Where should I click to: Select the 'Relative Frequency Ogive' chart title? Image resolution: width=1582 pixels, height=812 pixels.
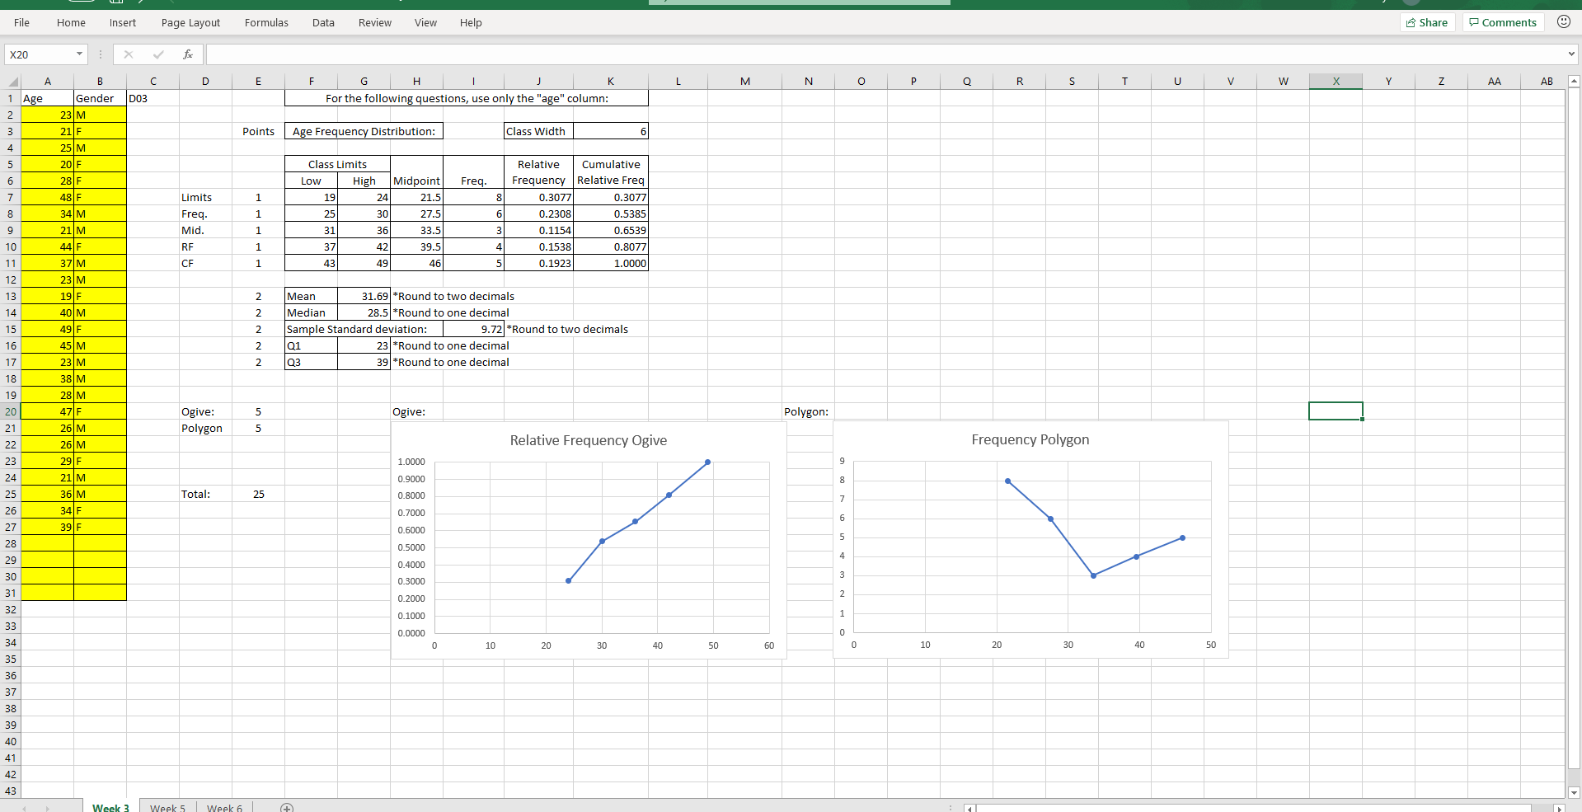point(589,440)
